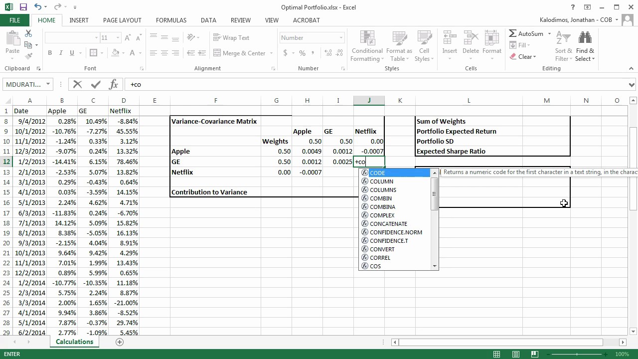638x359 pixels.
Task: Click the Insert Function fx button
Action: [x=114, y=84]
